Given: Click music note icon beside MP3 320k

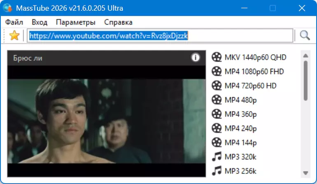Looking at the screenshot, I should (217, 157).
